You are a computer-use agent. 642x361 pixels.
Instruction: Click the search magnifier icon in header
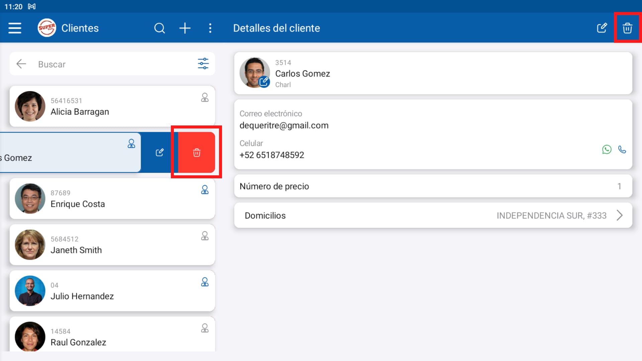[159, 28]
